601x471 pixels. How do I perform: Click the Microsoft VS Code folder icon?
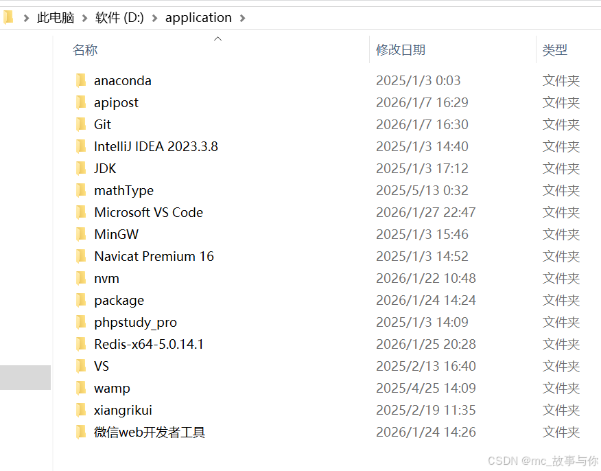point(81,212)
